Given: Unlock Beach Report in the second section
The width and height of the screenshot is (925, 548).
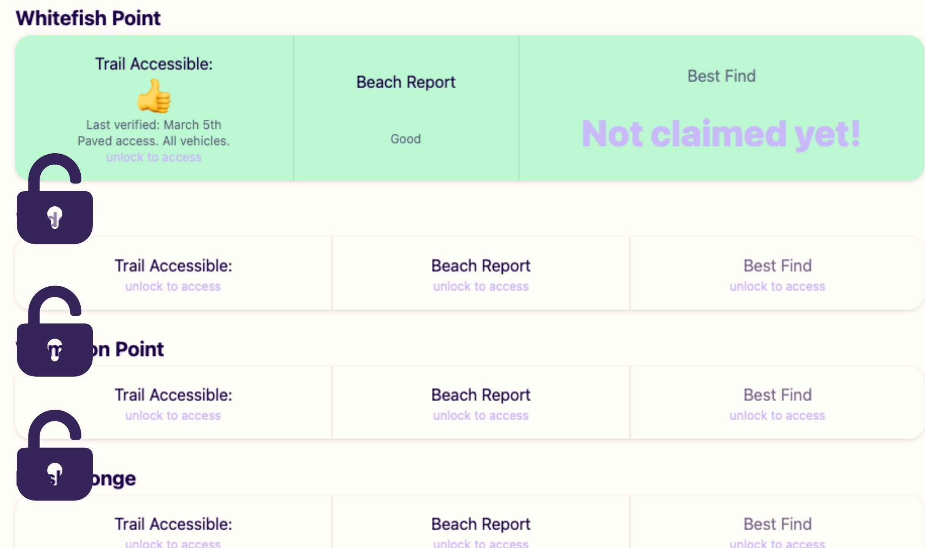Looking at the screenshot, I should (x=481, y=286).
